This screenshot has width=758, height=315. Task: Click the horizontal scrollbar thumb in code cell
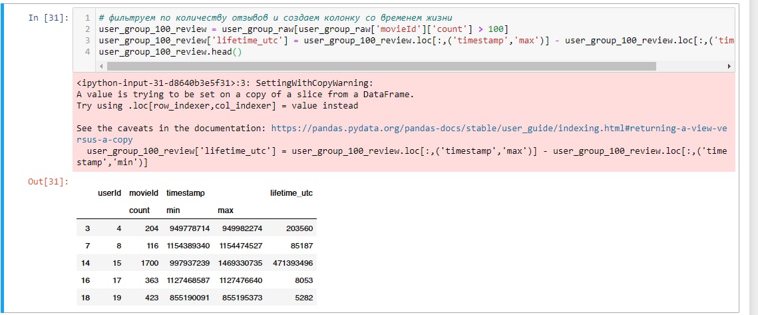click(381, 67)
